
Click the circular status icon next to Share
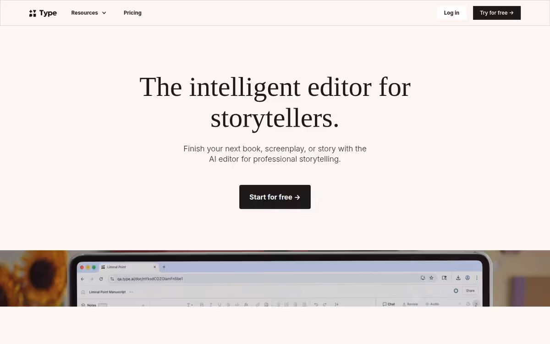tap(456, 291)
